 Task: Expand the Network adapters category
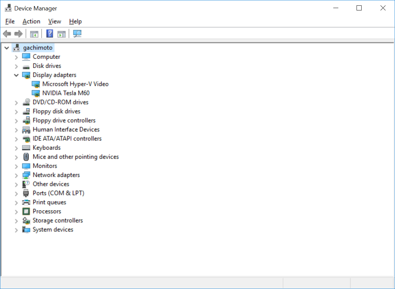16,175
